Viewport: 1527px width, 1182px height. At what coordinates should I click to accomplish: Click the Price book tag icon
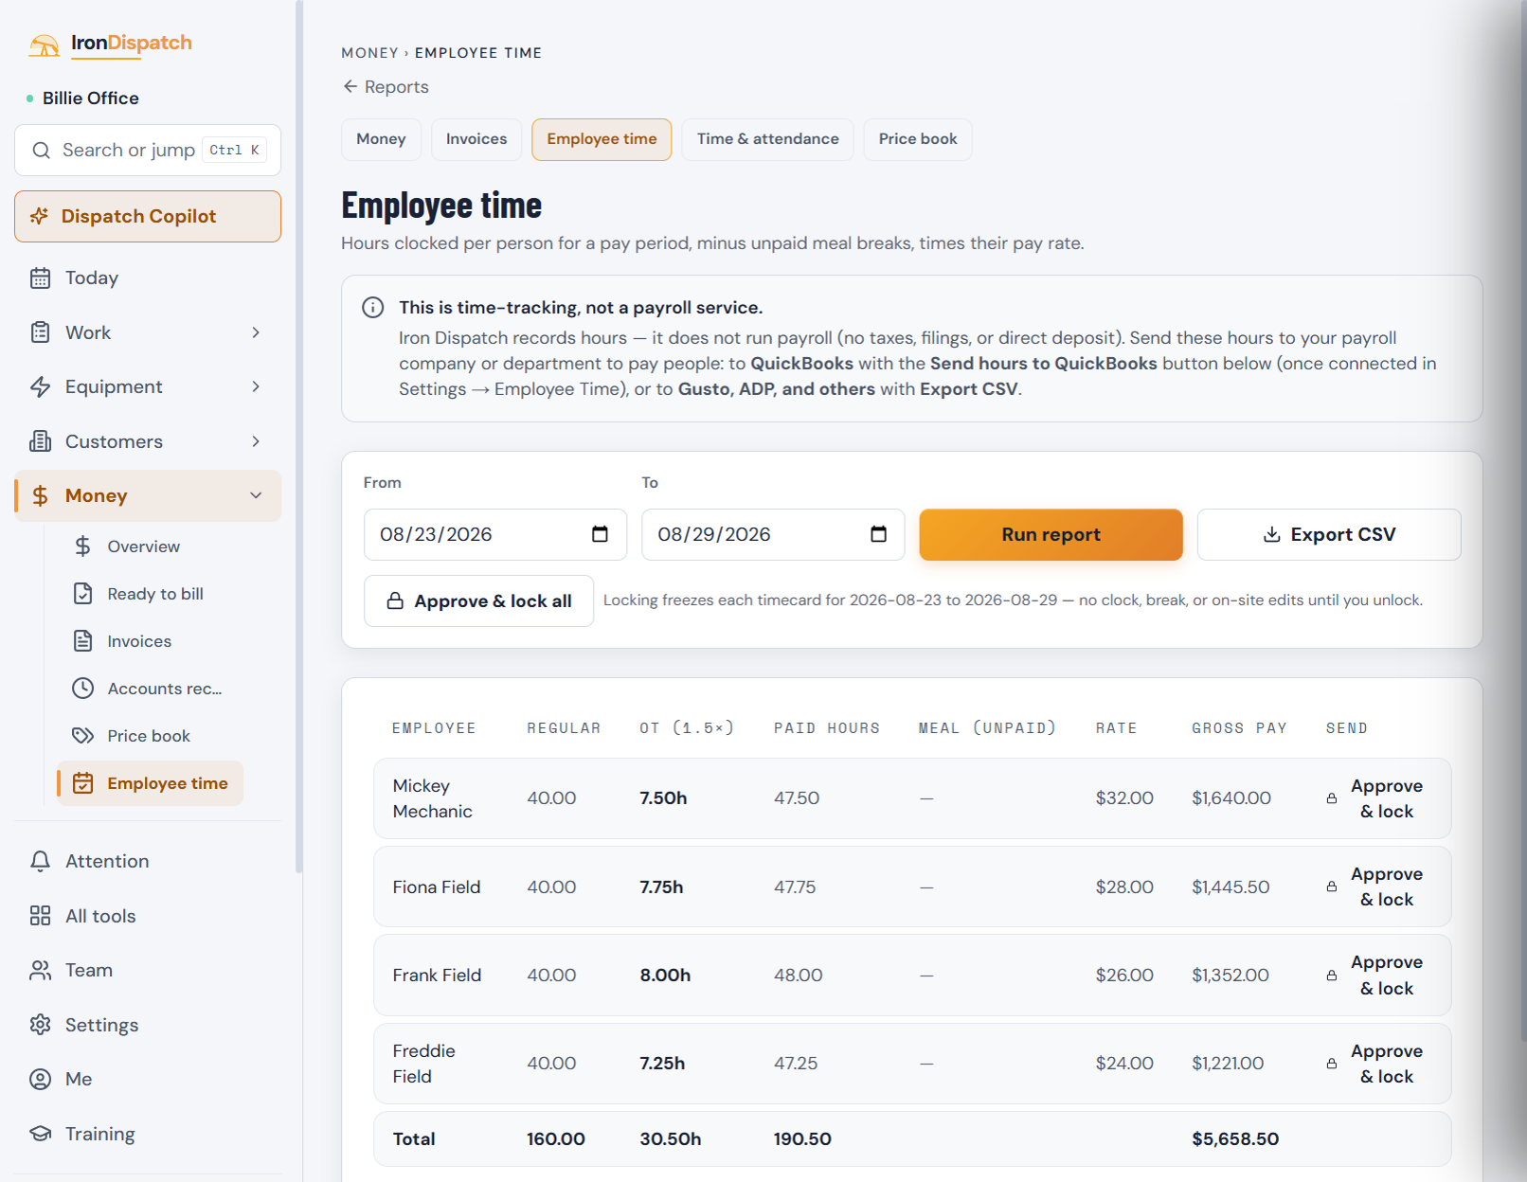pos(83,736)
